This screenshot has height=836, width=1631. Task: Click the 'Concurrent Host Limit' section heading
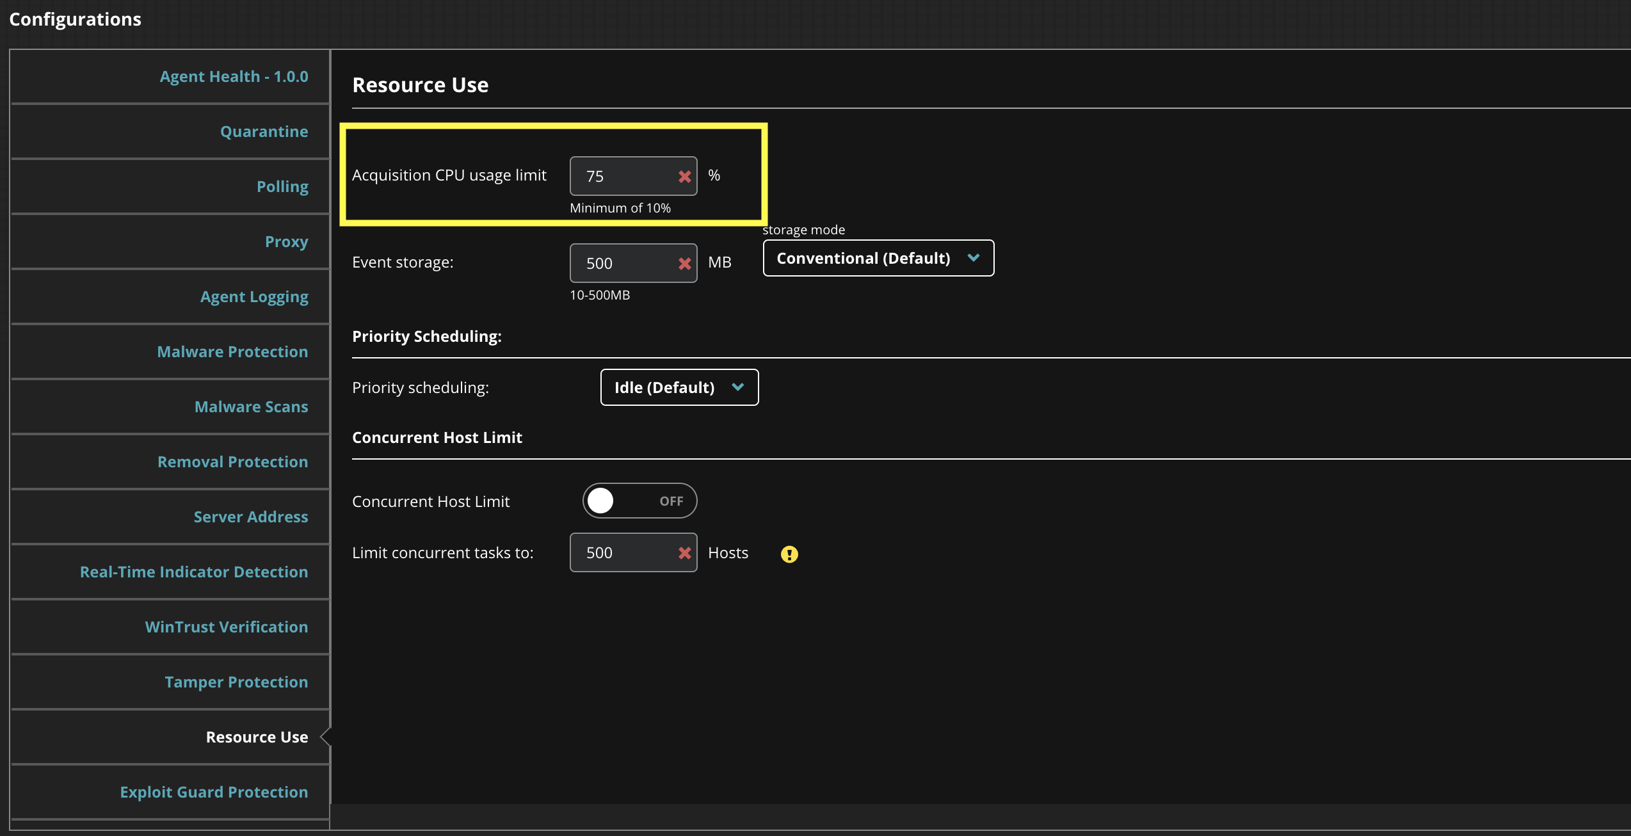point(437,438)
